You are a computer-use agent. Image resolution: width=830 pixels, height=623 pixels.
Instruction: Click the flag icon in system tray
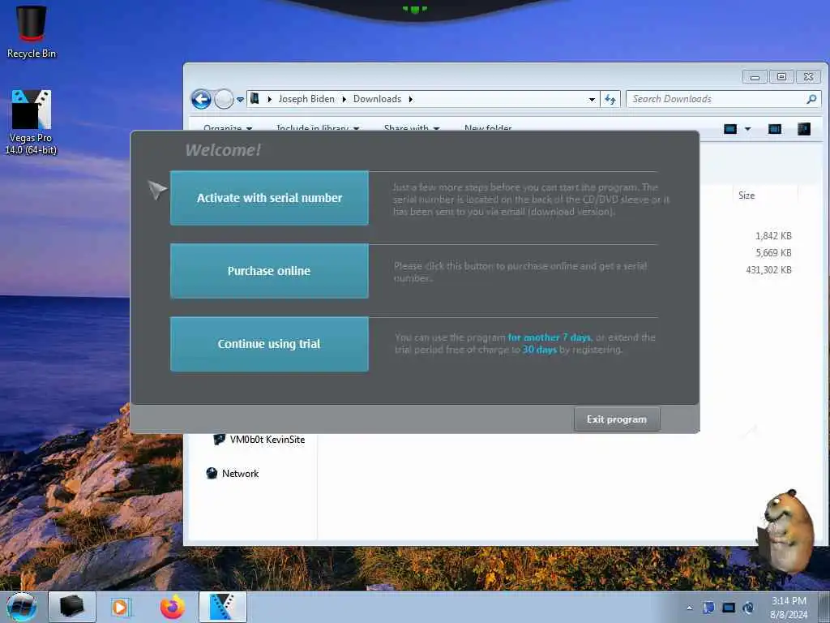[x=708, y=608]
